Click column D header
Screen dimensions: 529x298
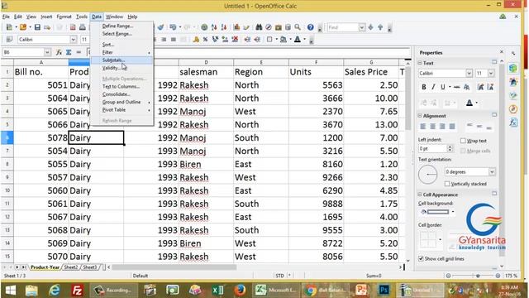click(206, 63)
